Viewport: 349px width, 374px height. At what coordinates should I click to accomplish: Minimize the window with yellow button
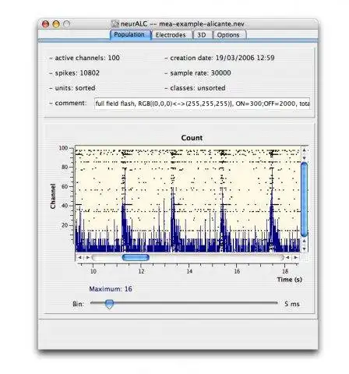56,24
